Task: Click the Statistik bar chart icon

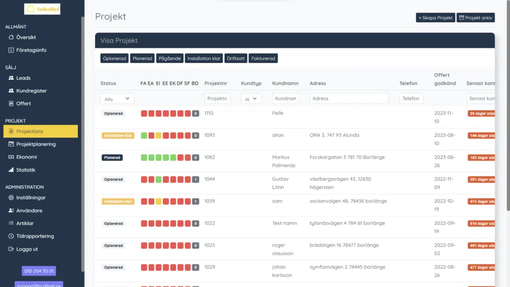Action: coord(11,169)
